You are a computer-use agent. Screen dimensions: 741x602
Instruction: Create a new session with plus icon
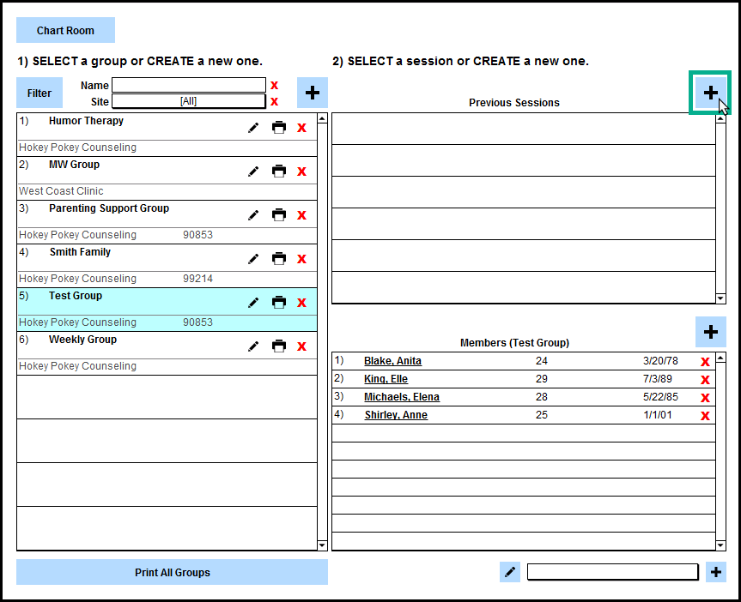coord(710,93)
